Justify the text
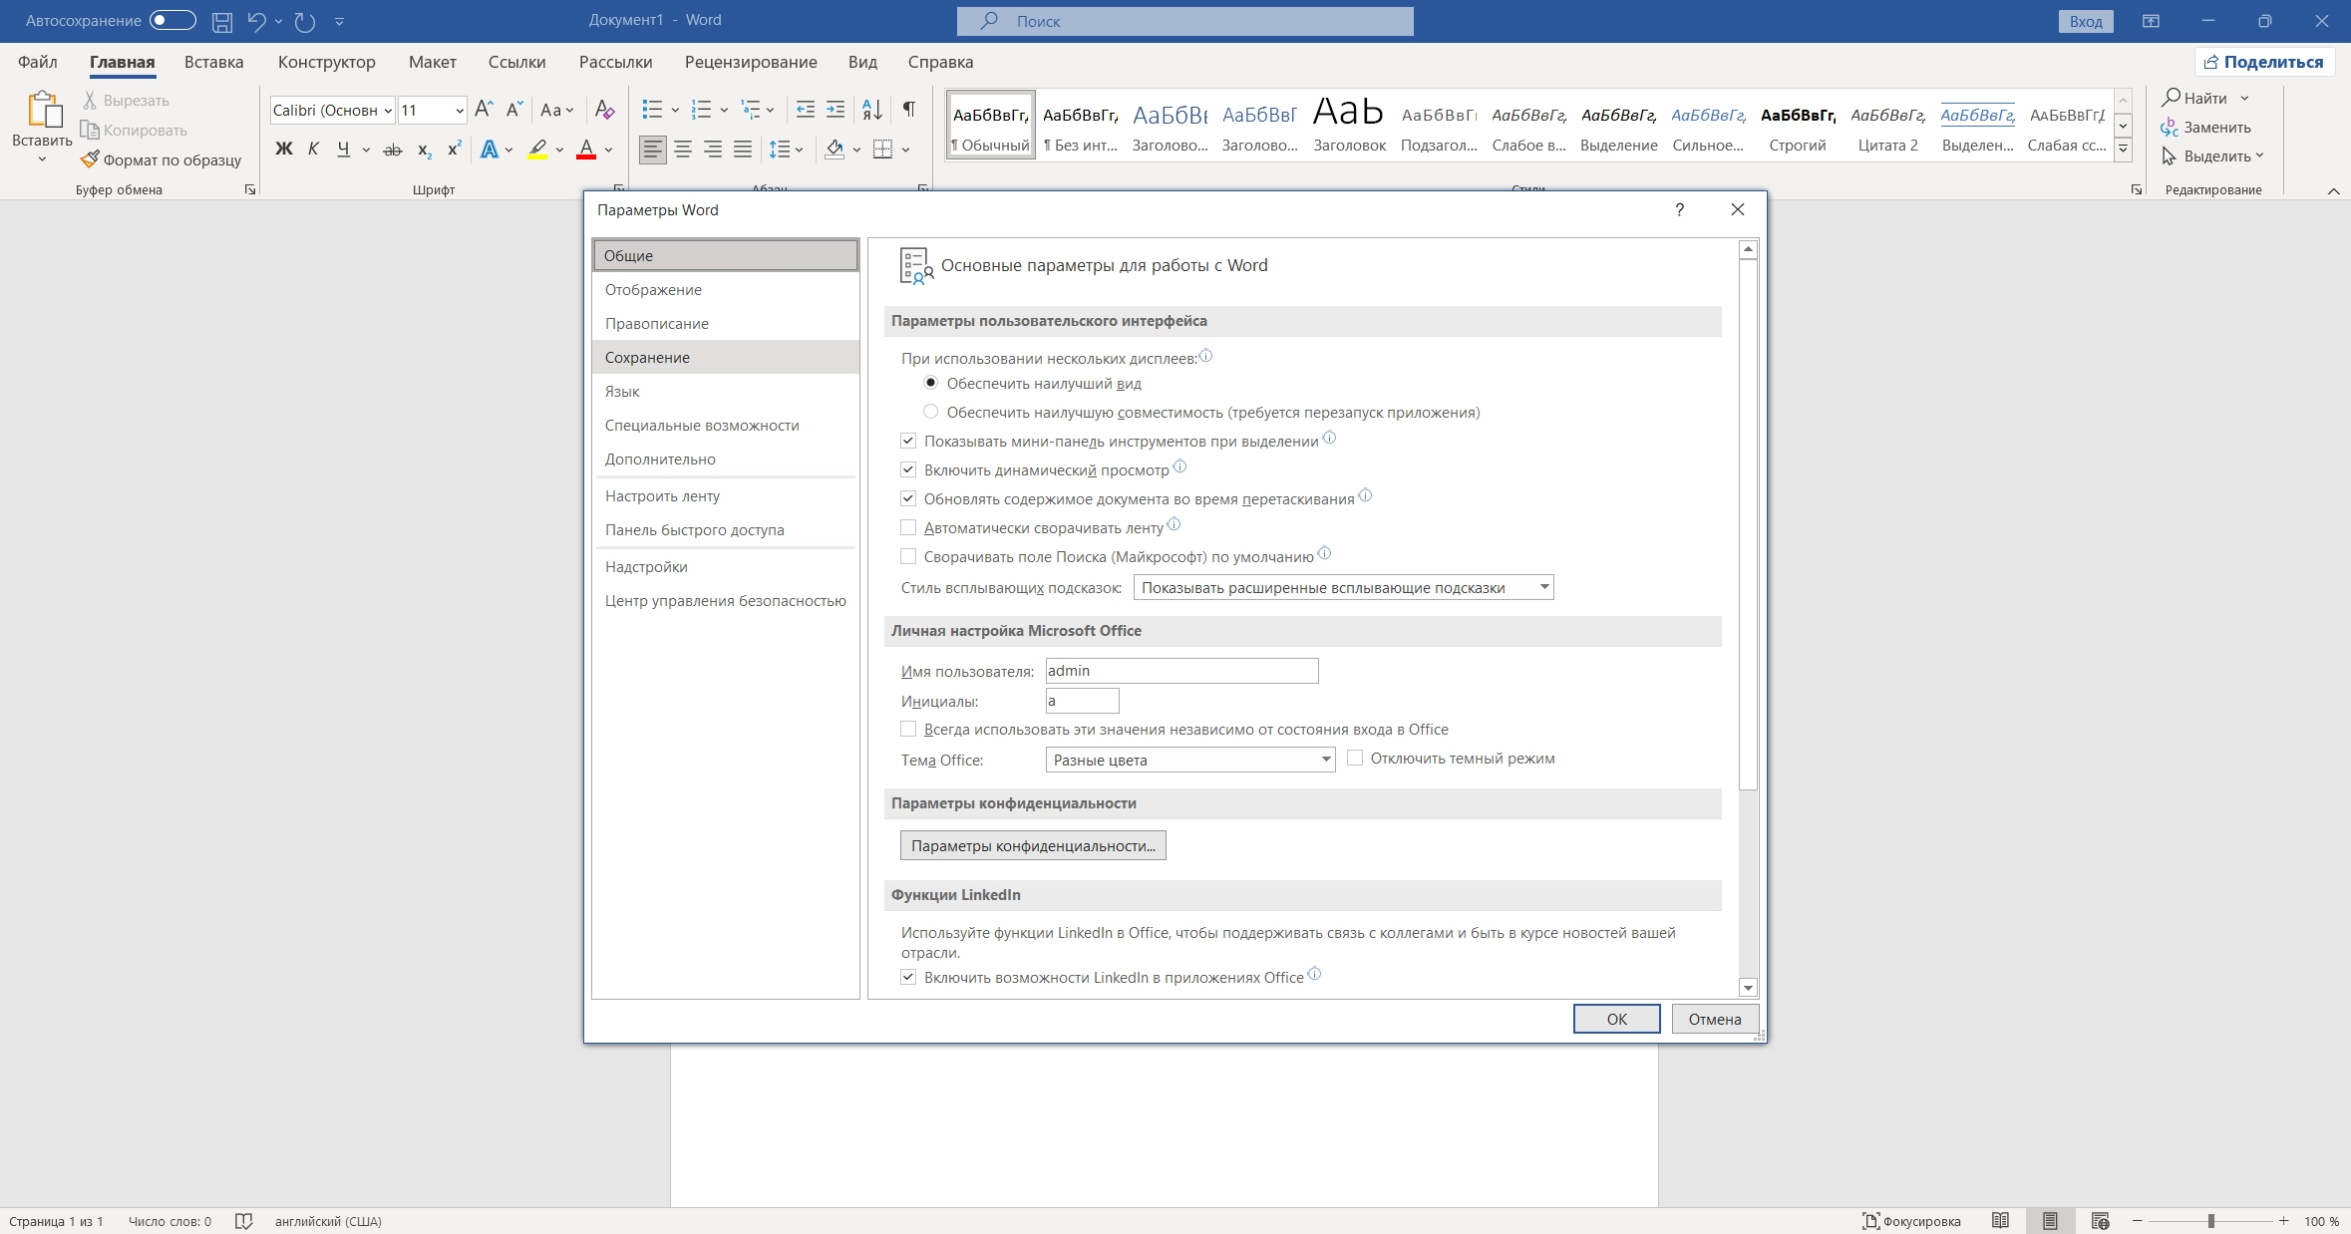Image resolution: width=2351 pixels, height=1234 pixels. click(743, 150)
